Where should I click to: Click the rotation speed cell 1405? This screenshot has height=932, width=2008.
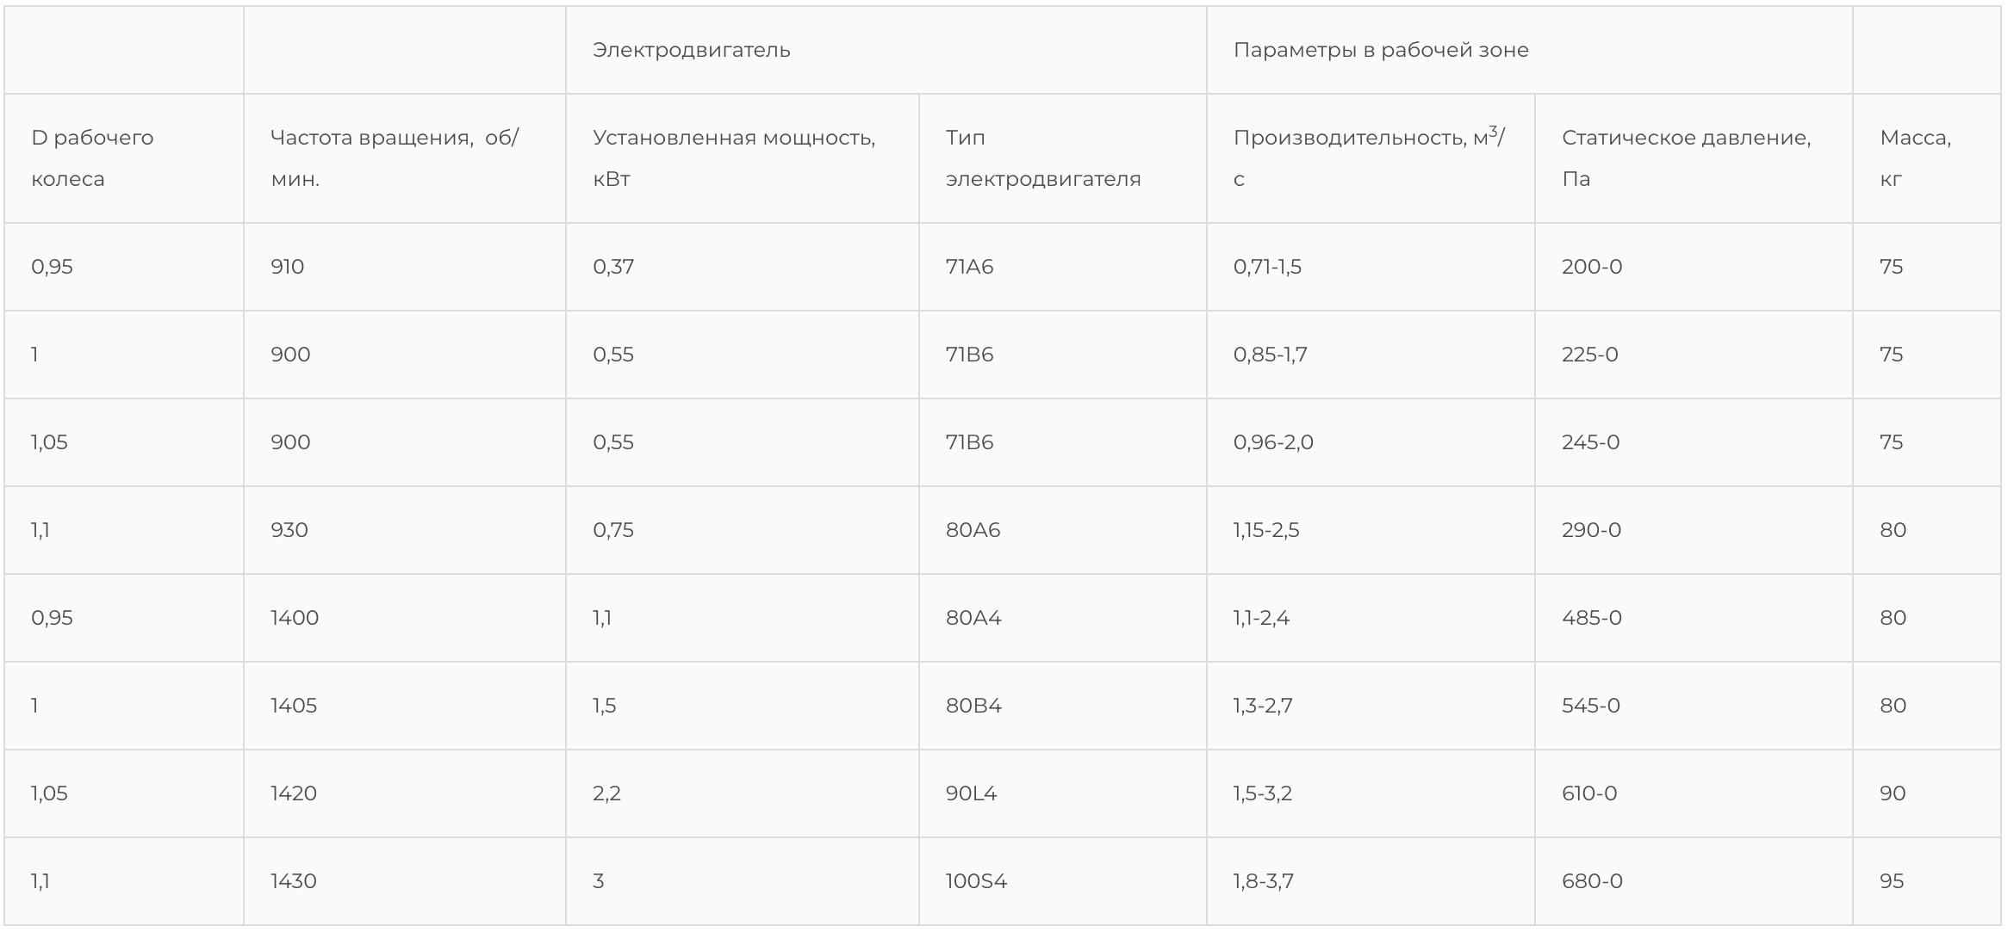point(293,706)
